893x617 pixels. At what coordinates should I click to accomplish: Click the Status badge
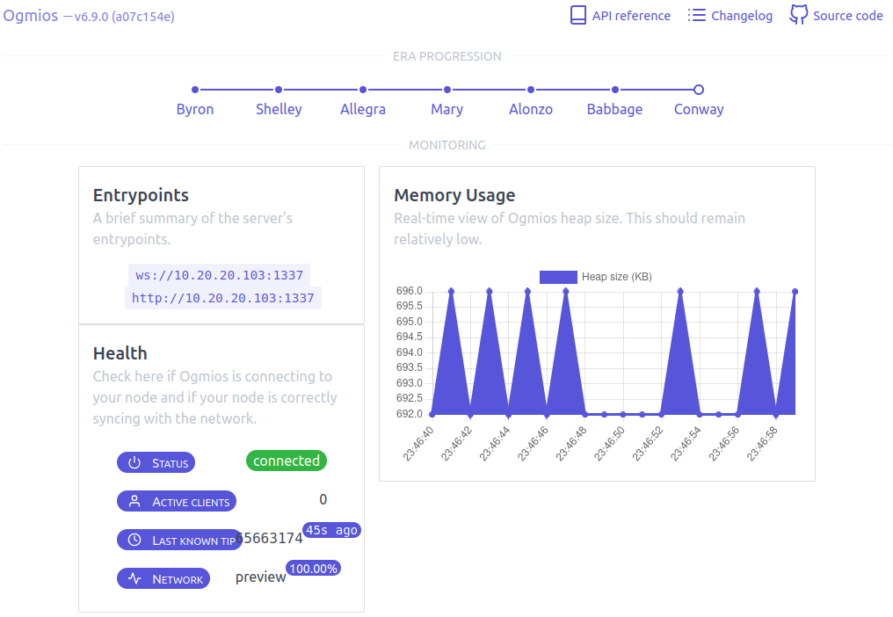click(156, 462)
